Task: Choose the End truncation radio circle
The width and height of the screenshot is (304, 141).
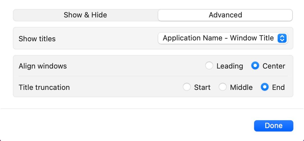Action: [265, 87]
